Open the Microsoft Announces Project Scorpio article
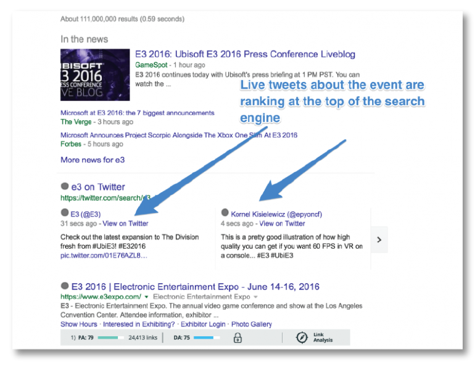This screenshot has height=367, width=475. coord(179,135)
